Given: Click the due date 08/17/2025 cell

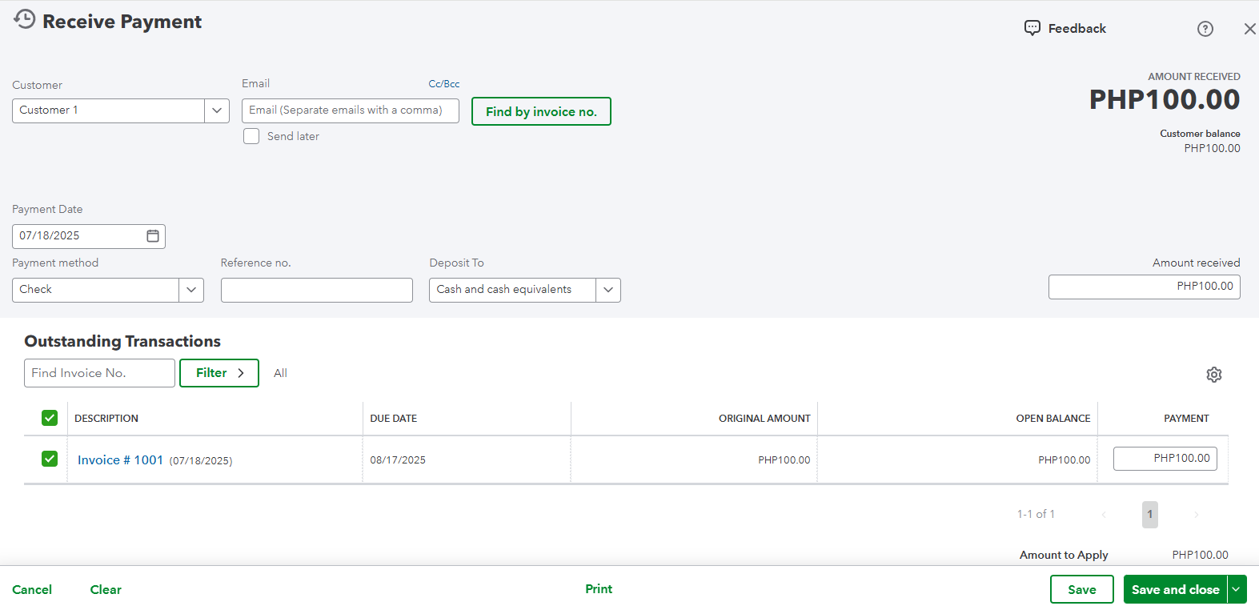Looking at the screenshot, I should [398, 460].
